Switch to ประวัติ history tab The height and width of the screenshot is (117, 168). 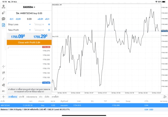tap(22, 97)
